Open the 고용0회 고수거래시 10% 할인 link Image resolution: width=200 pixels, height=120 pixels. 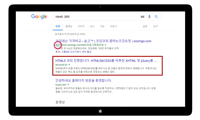pos(76,52)
